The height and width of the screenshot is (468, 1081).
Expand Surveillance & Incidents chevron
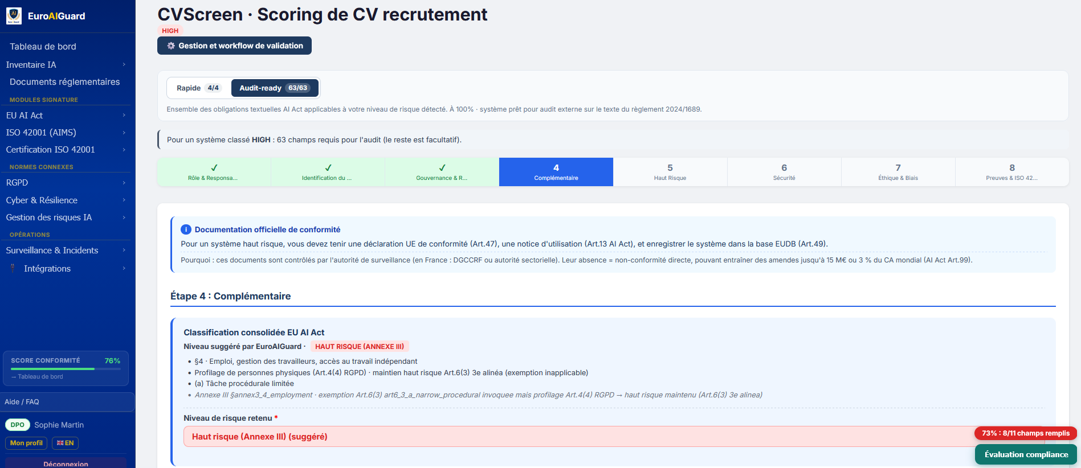coord(124,250)
